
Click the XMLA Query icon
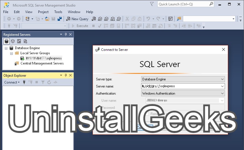(112, 19)
